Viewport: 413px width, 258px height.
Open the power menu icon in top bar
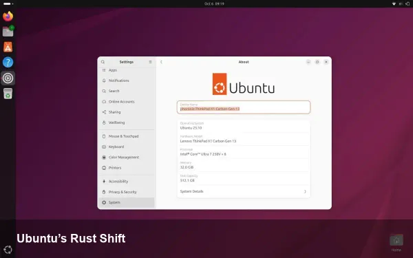[407, 3]
